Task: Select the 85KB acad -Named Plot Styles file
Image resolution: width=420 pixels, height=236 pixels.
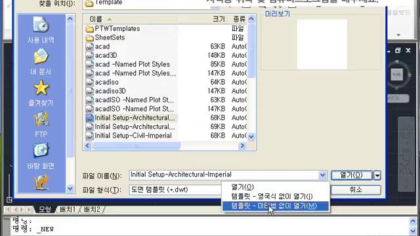Action: (x=128, y=64)
